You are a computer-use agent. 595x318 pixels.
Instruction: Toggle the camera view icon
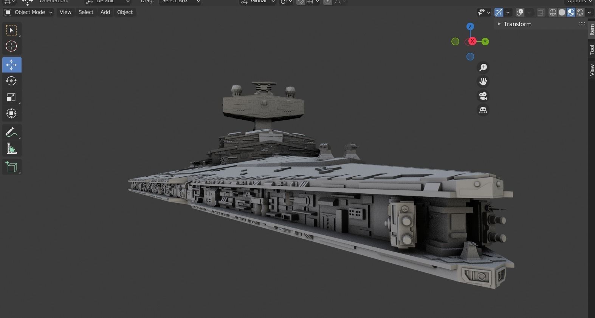[x=483, y=96]
